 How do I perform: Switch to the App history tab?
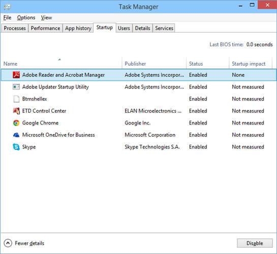78,28
